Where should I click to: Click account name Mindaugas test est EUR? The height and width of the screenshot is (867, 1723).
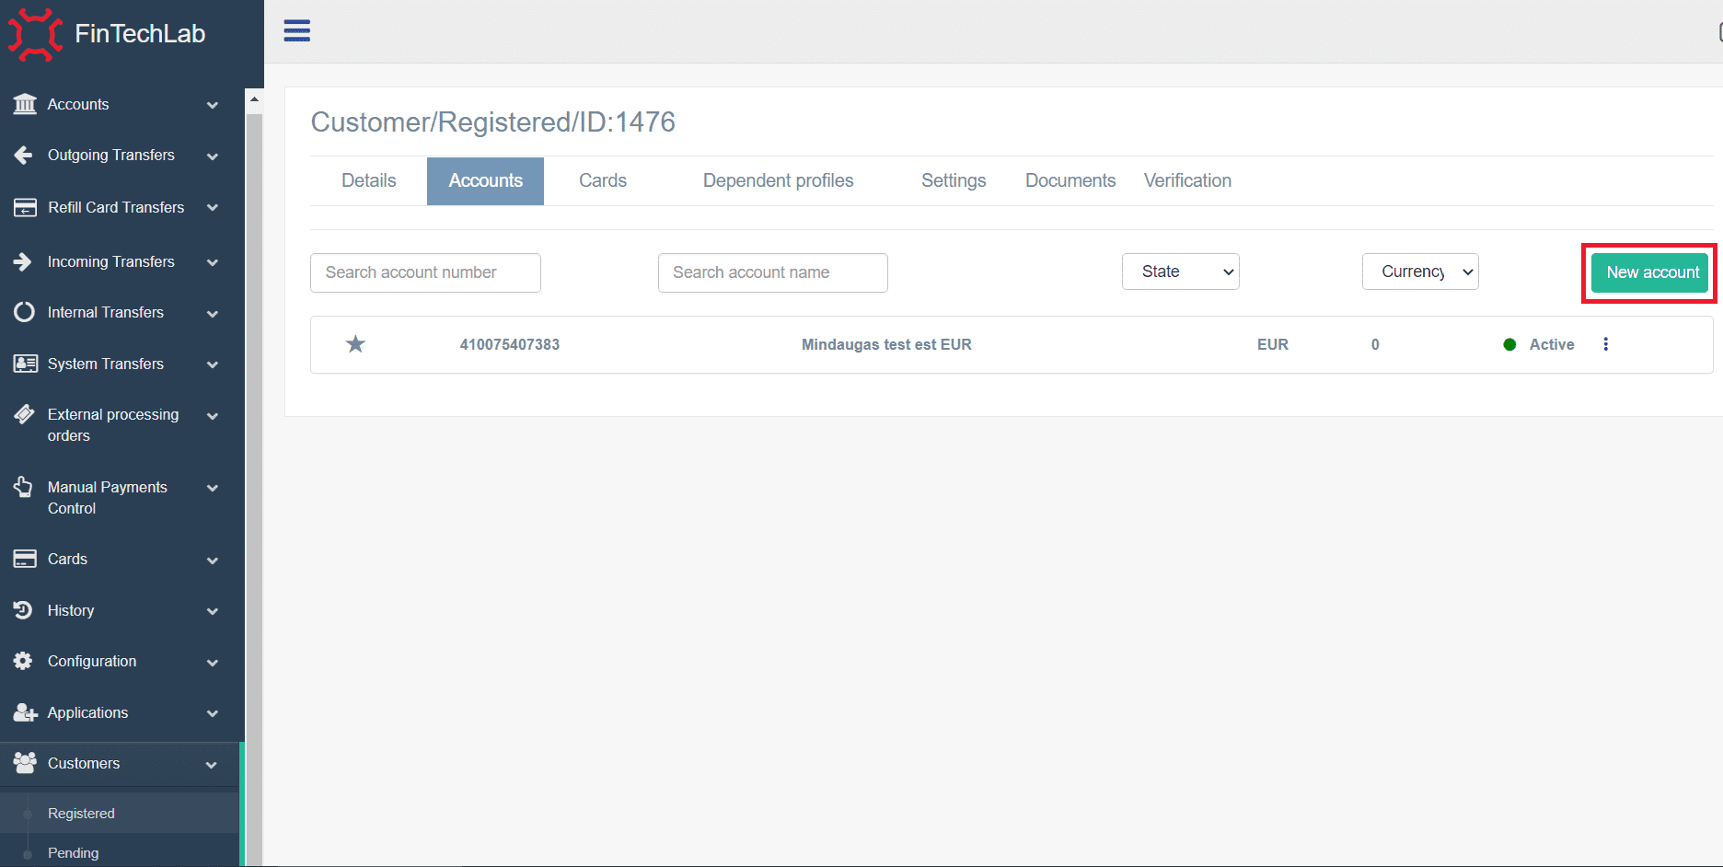(886, 344)
